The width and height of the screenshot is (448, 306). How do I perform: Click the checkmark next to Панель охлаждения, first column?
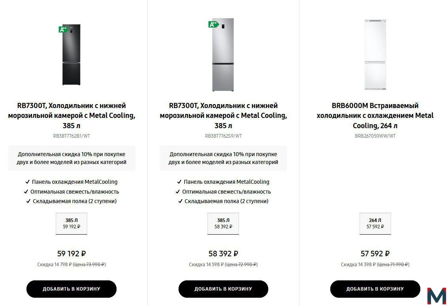pyautogui.click(x=27, y=182)
